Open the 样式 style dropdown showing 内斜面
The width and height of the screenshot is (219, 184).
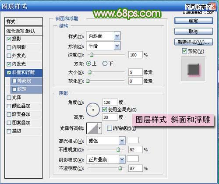click(103, 36)
